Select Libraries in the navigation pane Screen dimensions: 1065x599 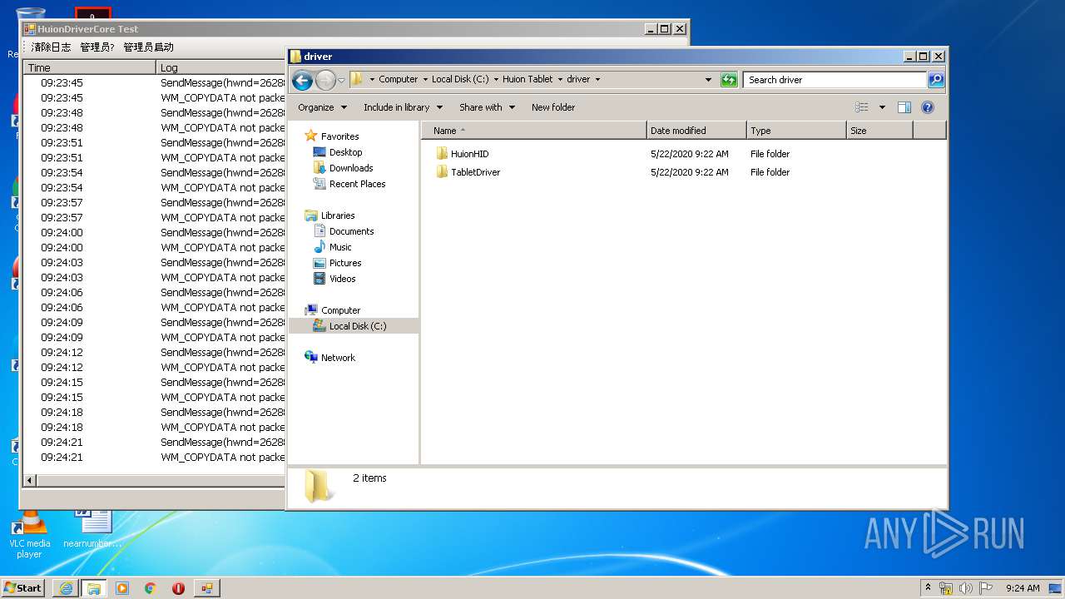338,215
